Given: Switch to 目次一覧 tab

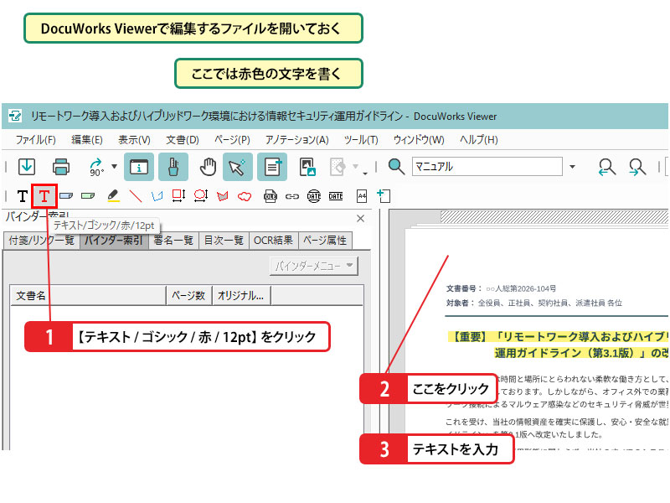Looking at the screenshot, I should (x=224, y=241).
